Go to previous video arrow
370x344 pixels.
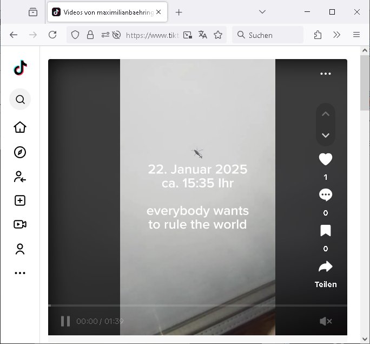(x=326, y=114)
